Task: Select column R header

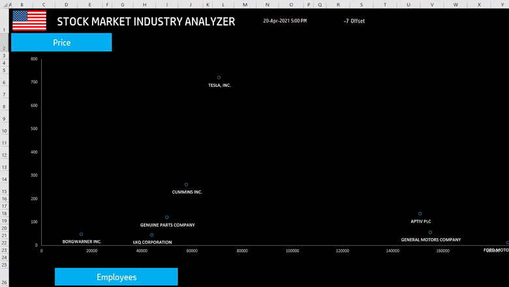Action: coord(338,5)
